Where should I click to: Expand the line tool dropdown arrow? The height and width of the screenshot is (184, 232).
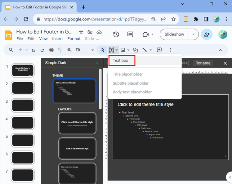(151, 50)
